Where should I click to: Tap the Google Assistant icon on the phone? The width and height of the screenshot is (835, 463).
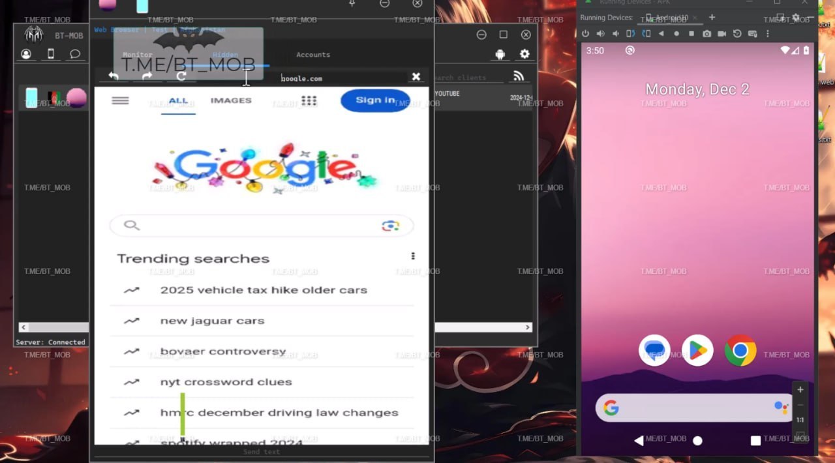click(x=781, y=408)
